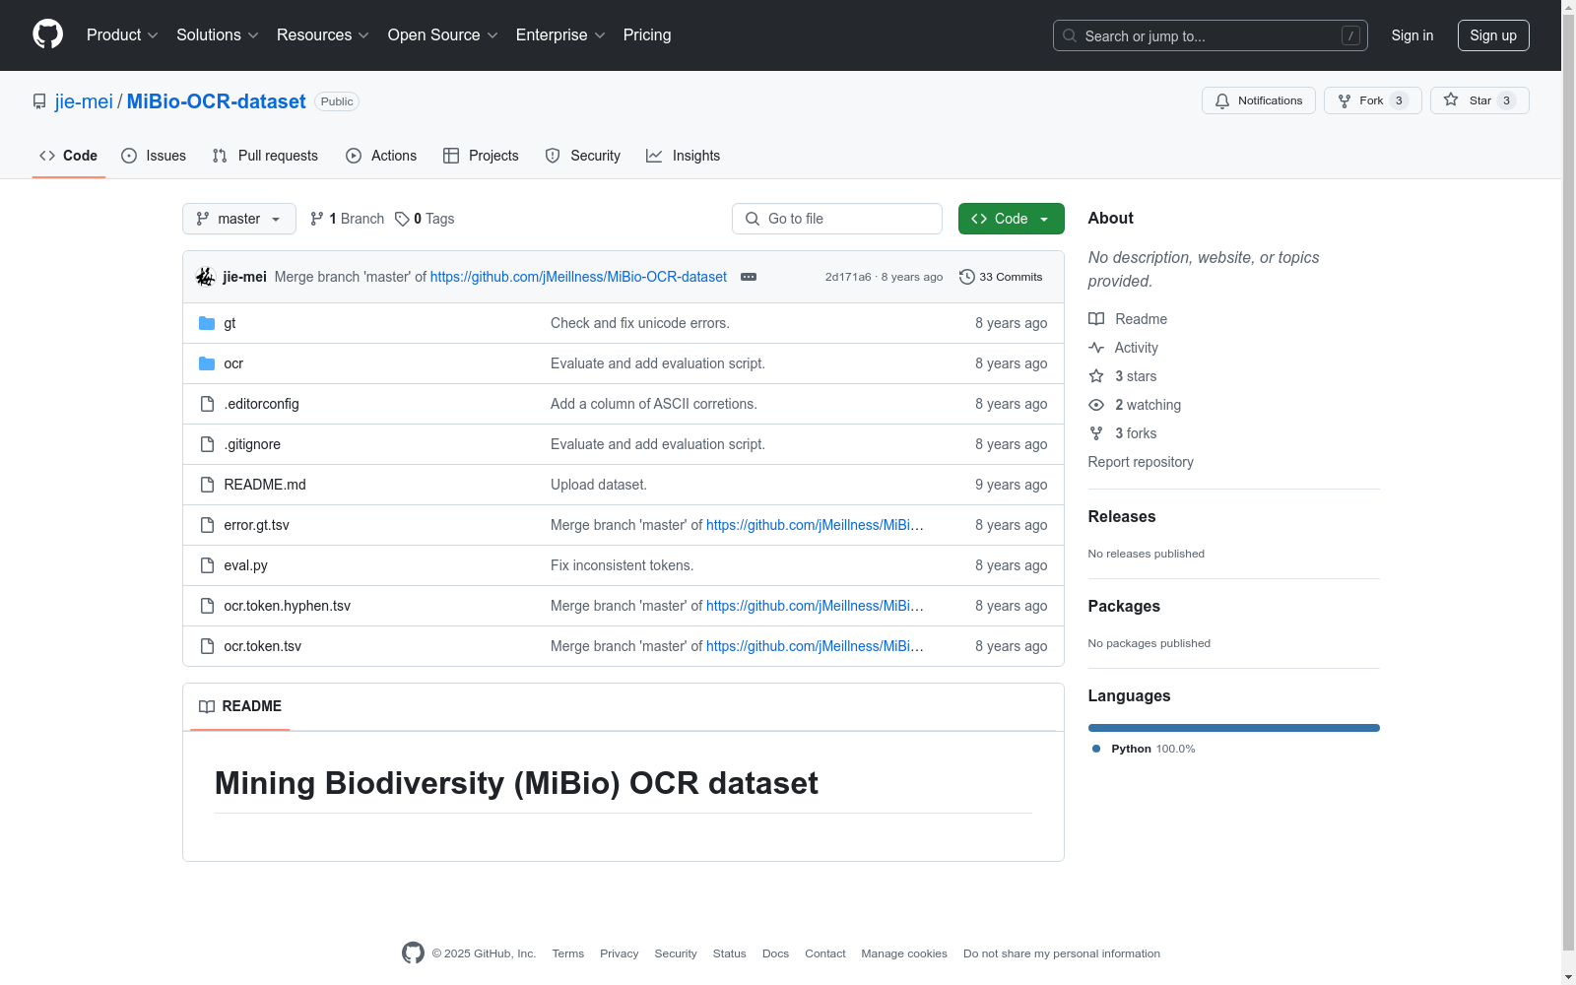Click the file icon beside eval.py
Viewport: 1576px width, 985px height.
coord(207,565)
